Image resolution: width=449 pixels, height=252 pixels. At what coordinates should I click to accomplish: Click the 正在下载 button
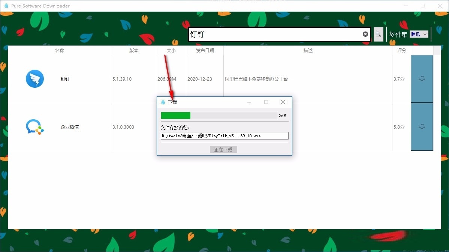[223, 149]
